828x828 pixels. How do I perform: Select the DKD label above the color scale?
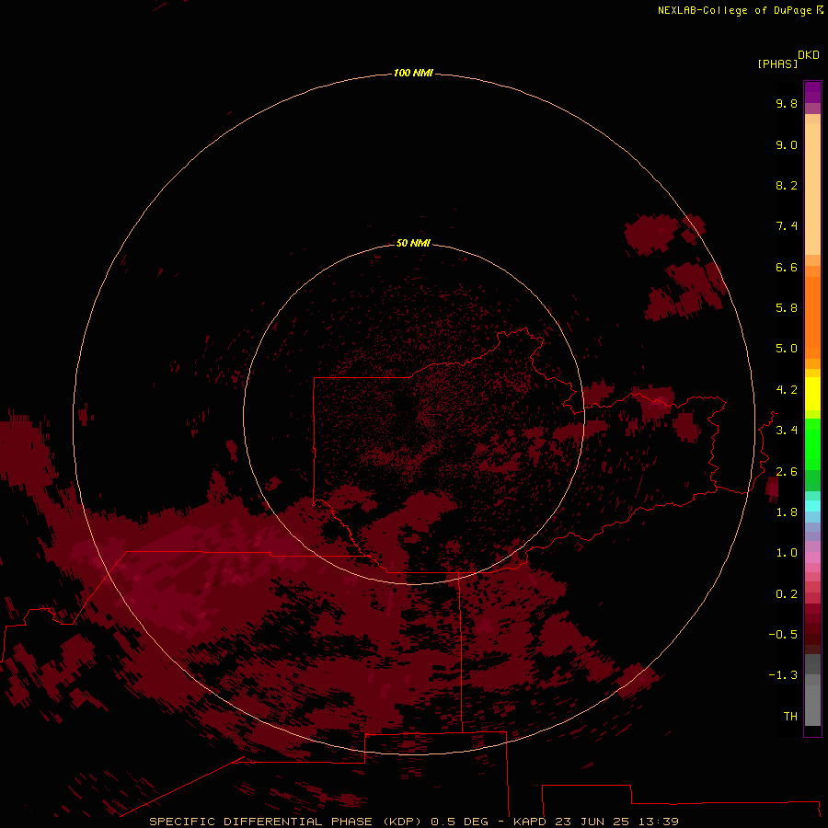point(808,55)
